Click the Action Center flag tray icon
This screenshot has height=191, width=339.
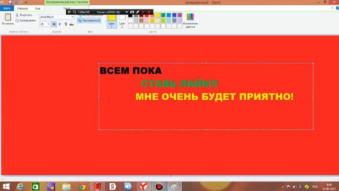click(288, 187)
